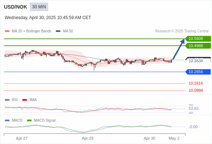Click the MA 20 + Bollinger Bands label
Screen dimensions: 212x144
click(x=32, y=31)
